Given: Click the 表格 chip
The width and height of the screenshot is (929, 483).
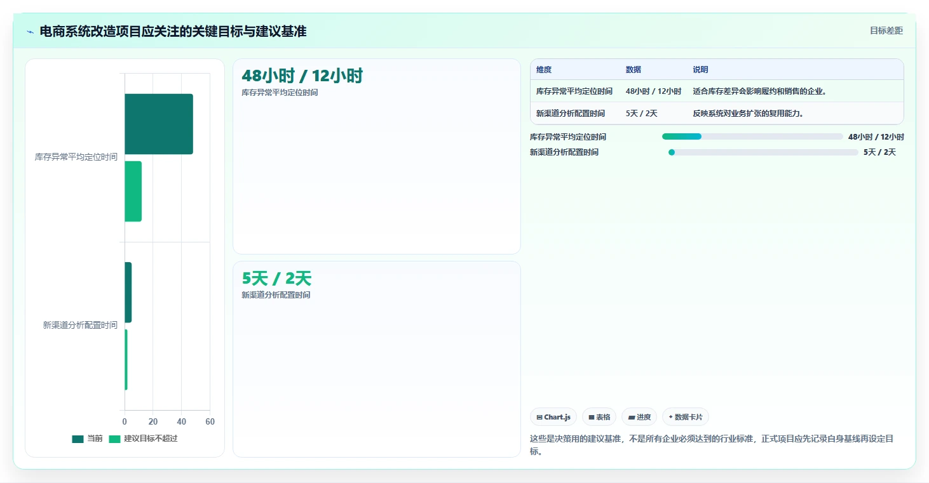Looking at the screenshot, I should [x=599, y=417].
